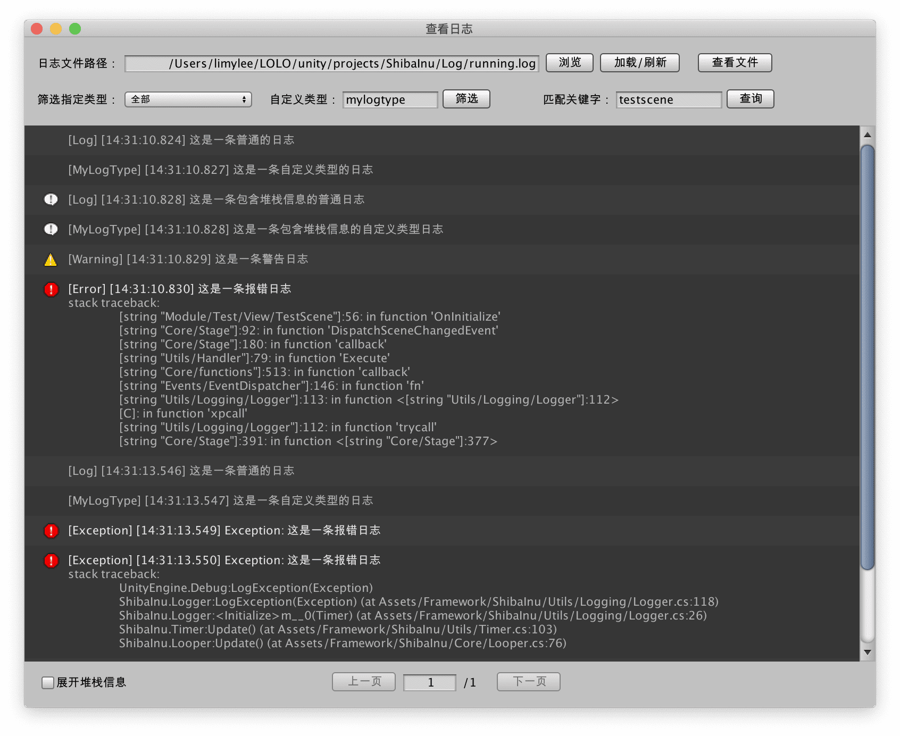Focus the log file path field

pos(332,64)
